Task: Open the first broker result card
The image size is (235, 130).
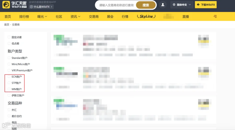Action: pyautogui.click(x=133, y=46)
